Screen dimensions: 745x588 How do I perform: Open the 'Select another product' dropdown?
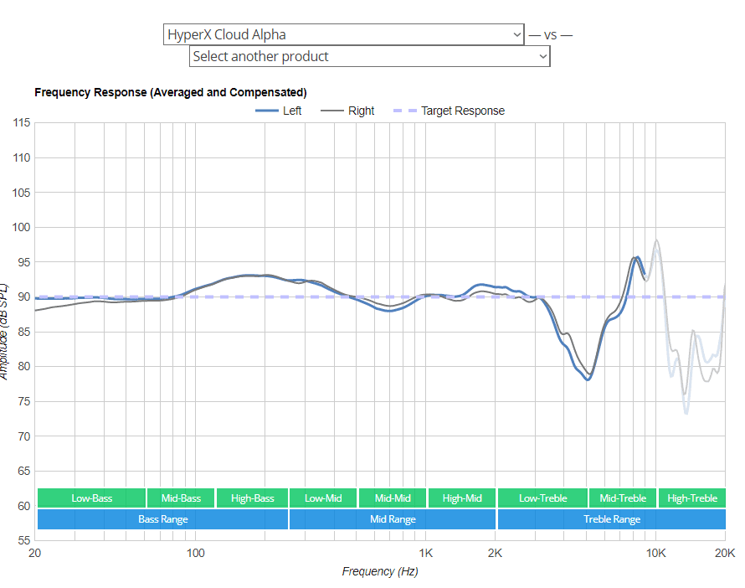tap(370, 57)
